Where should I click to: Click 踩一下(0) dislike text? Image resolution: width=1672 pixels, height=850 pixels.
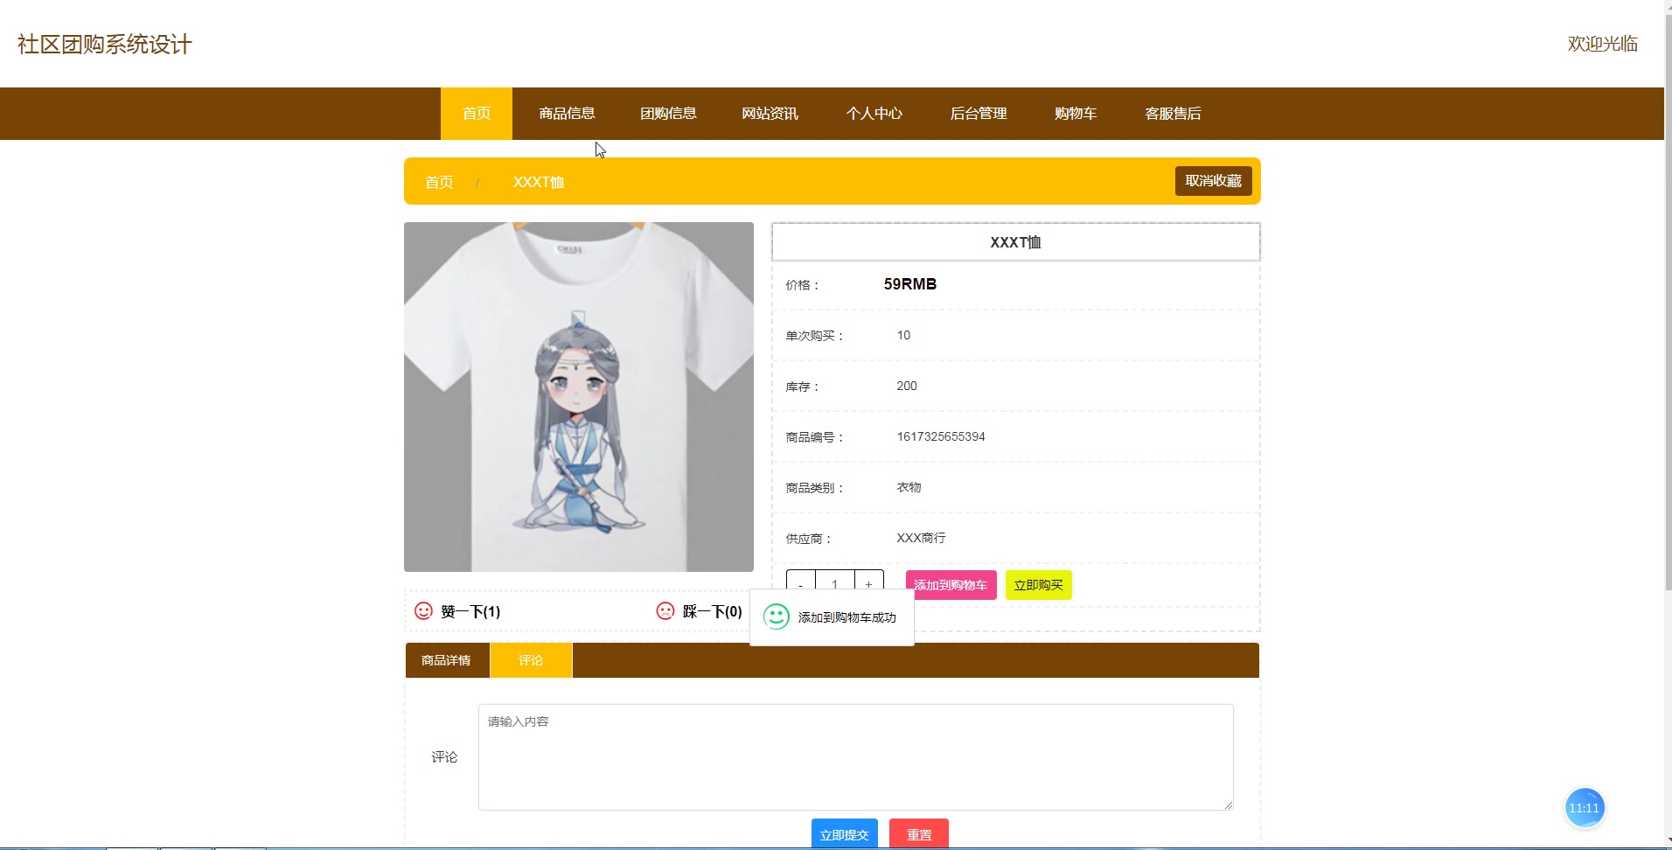pos(713,611)
